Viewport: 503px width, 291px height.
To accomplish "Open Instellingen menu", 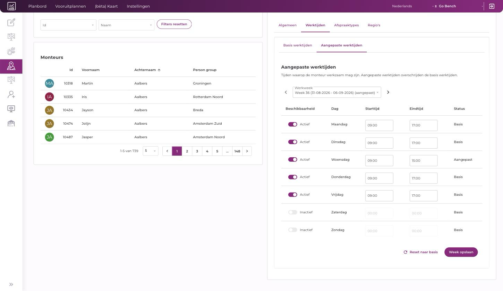I will point(138,6).
